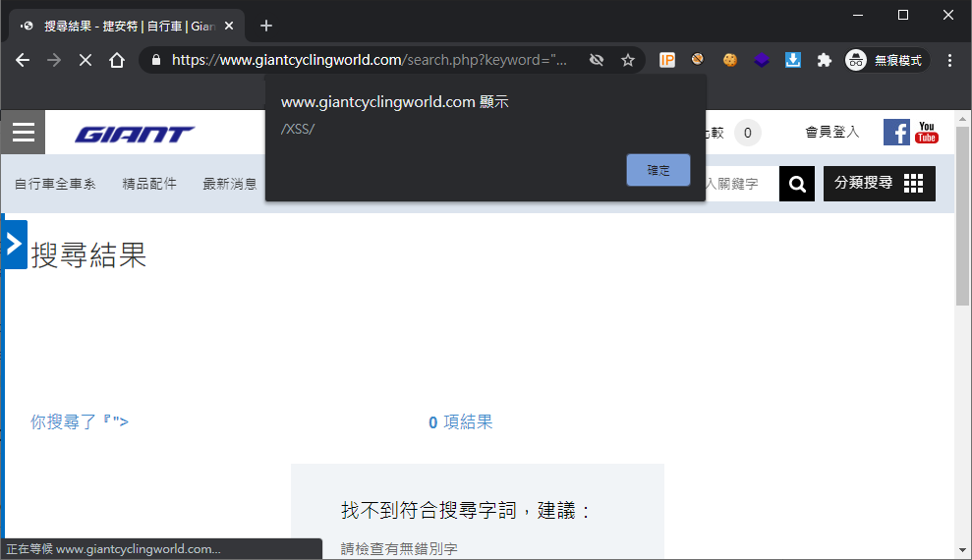972x560 pixels.
Task: Click the 會員登入 link
Action: pyautogui.click(x=831, y=132)
